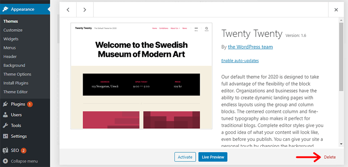
Task: Open the Settings menu label
Action: point(19,136)
